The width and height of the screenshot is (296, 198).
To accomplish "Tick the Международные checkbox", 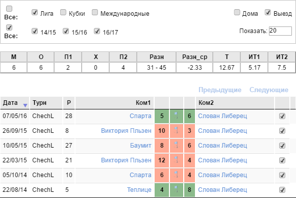I will point(95,12).
